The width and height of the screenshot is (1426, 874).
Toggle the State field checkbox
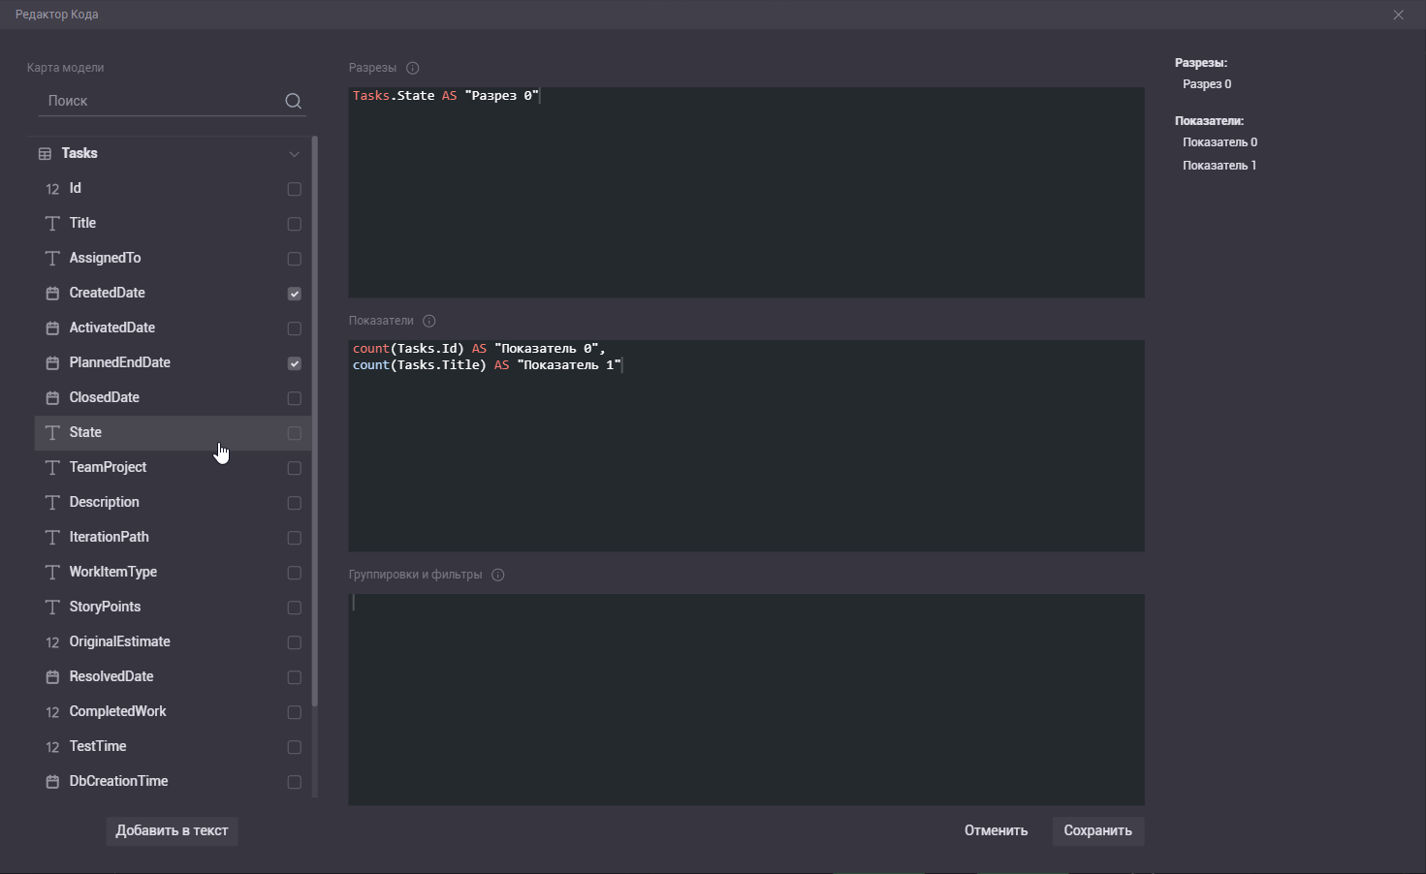[294, 433]
